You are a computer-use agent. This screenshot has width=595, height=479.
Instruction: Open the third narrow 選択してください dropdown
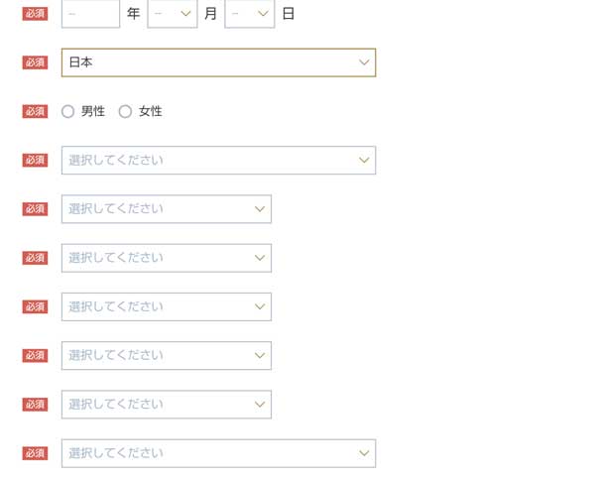(x=166, y=306)
